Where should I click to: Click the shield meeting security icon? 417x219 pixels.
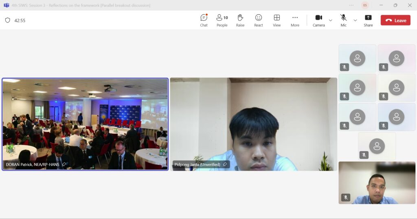pyautogui.click(x=7, y=20)
